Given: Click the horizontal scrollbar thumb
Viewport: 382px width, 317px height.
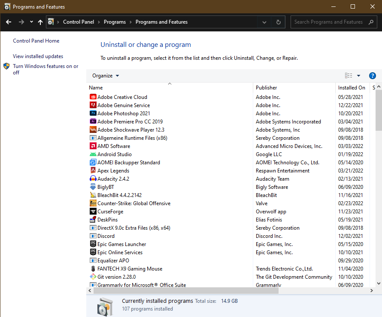Looking at the screenshot, I should [186, 291].
